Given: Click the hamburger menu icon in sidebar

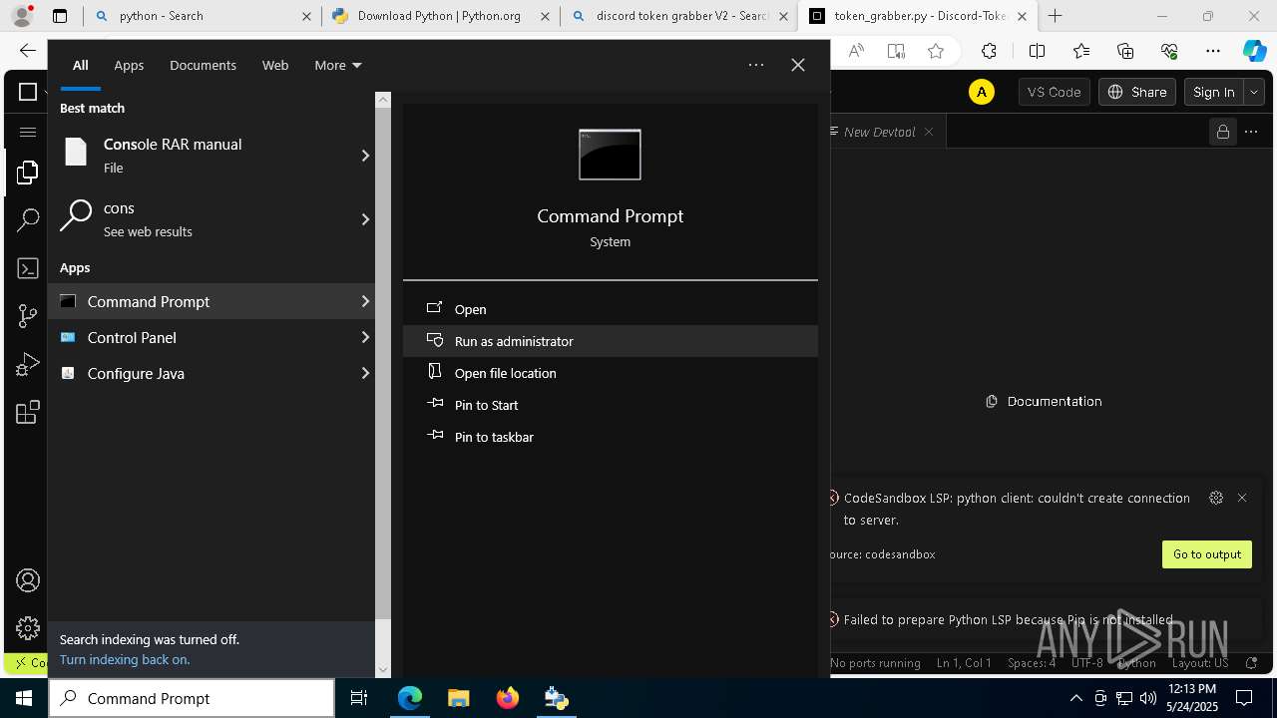Looking at the screenshot, I should [x=27, y=132].
